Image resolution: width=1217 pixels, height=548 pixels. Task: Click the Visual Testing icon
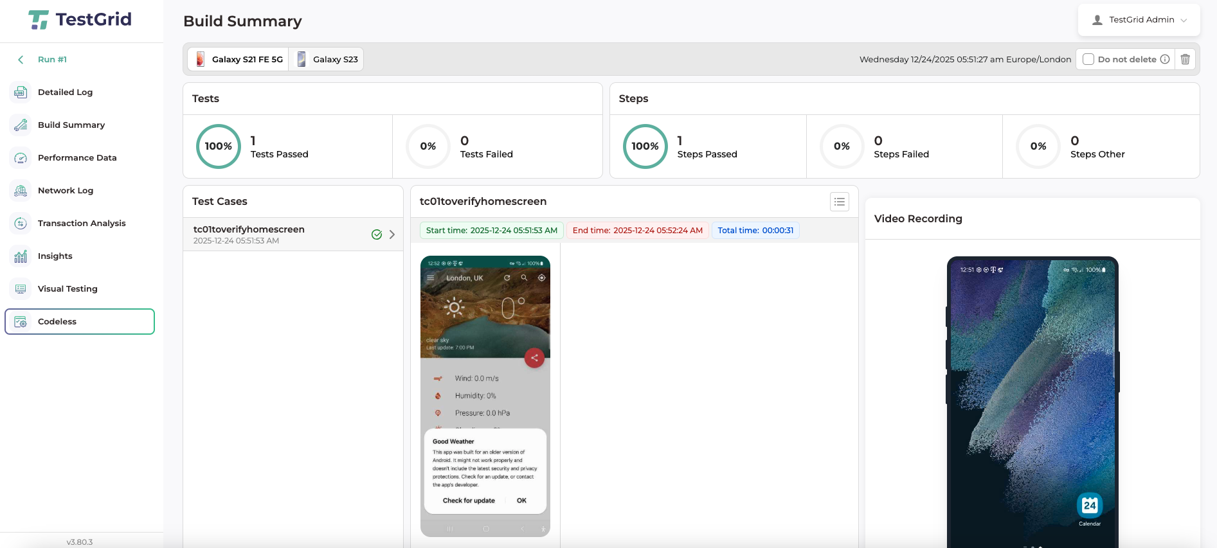pos(21,288)
